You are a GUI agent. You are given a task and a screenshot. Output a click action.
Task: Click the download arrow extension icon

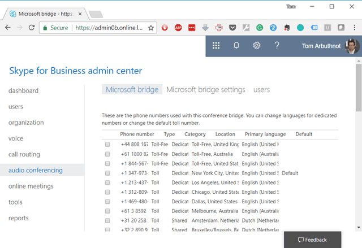(x=205, y=28)
